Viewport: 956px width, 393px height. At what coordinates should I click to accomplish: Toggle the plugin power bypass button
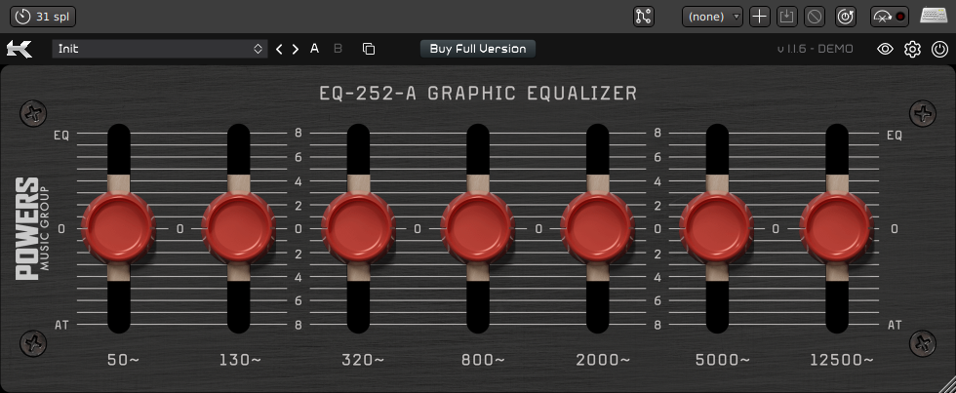tap(938, 49)
